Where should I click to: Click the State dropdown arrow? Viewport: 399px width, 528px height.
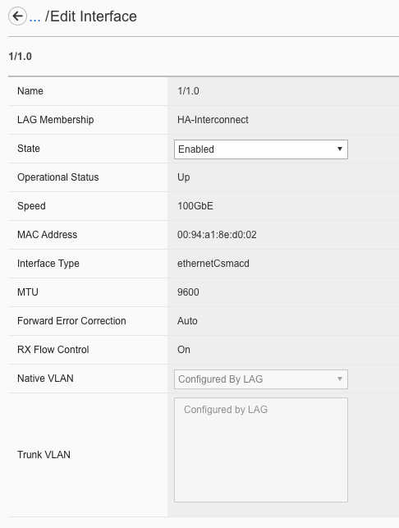[340, 149]
